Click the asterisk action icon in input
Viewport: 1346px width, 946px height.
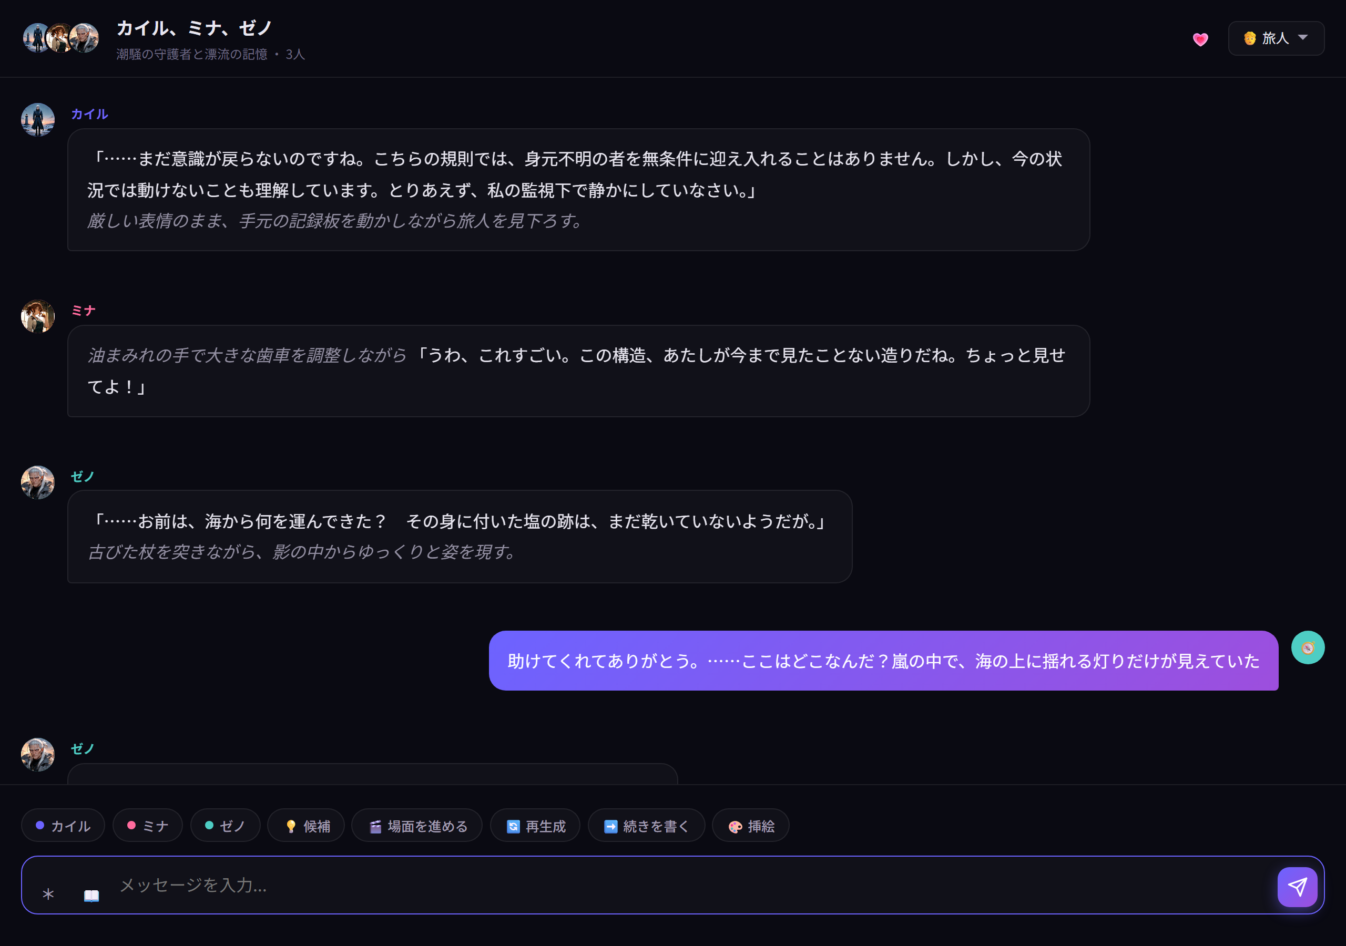coord(48,894)
